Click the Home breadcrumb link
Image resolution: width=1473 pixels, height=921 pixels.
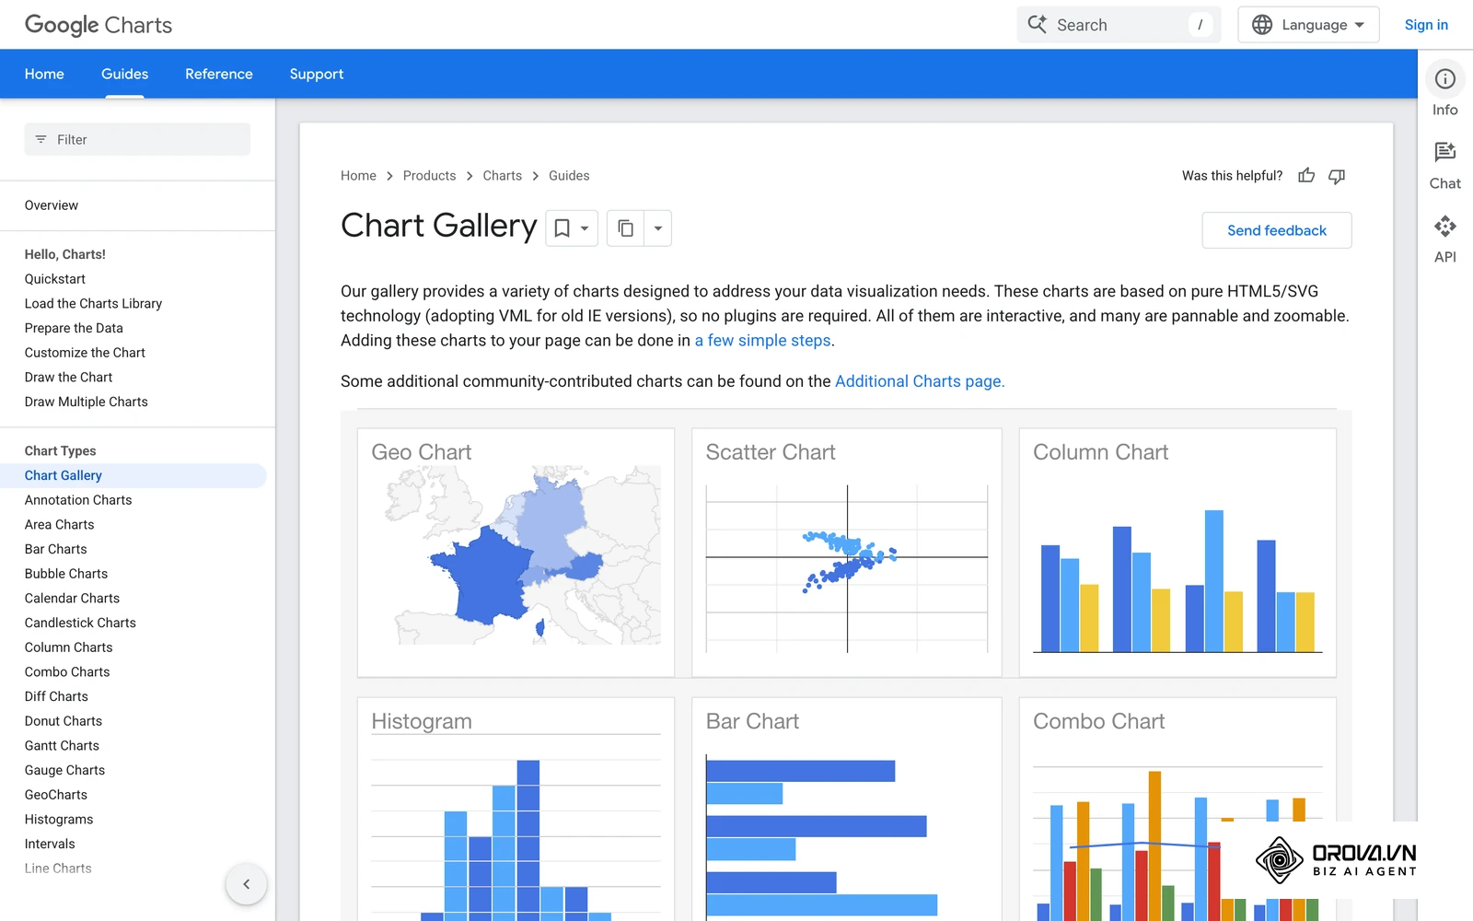pos(358,176)
